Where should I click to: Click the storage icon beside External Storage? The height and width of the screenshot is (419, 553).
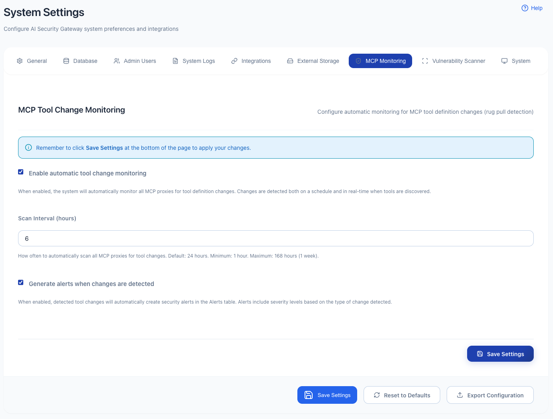point(290,60)
